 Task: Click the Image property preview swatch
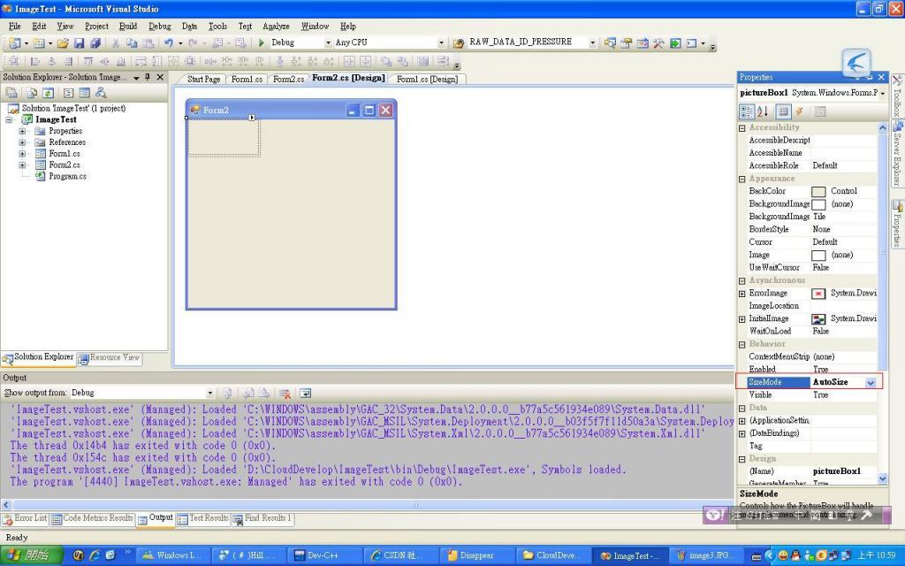pos(818,256)
